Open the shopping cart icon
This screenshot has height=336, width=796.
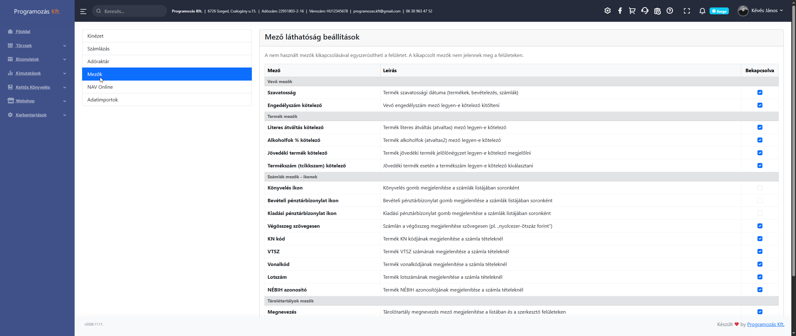coord(632,11)
